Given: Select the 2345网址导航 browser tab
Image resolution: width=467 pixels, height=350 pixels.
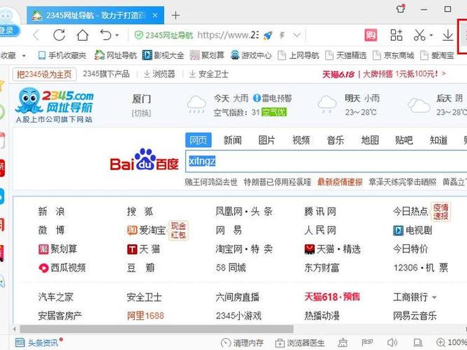Looking at the screenshot, I should coord(95,15).
